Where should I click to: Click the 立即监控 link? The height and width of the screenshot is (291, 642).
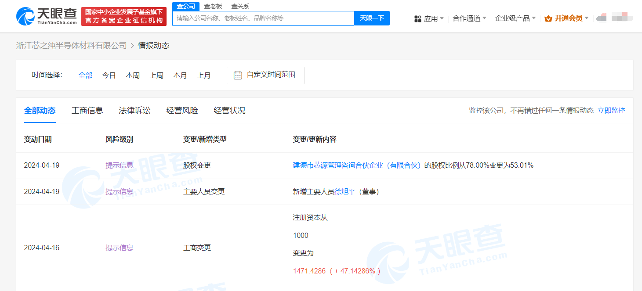click(611, 111)
